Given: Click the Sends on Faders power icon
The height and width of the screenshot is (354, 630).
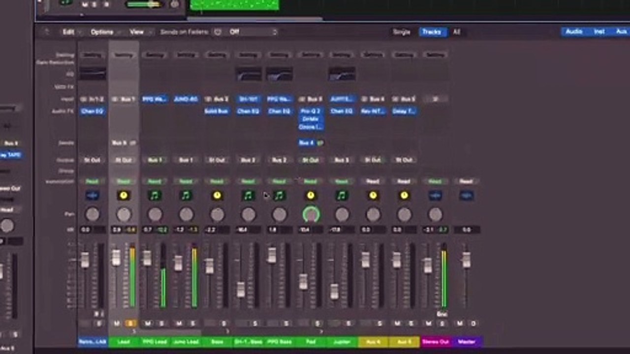Looking at the screenshot, I should pos(218,32).
